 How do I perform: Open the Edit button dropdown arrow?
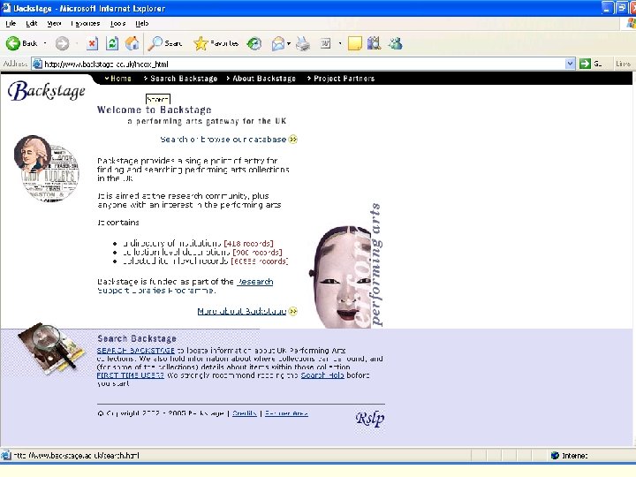click(340, 43)
